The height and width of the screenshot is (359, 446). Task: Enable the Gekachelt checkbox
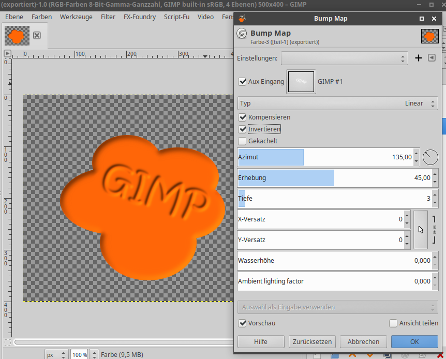242,141
